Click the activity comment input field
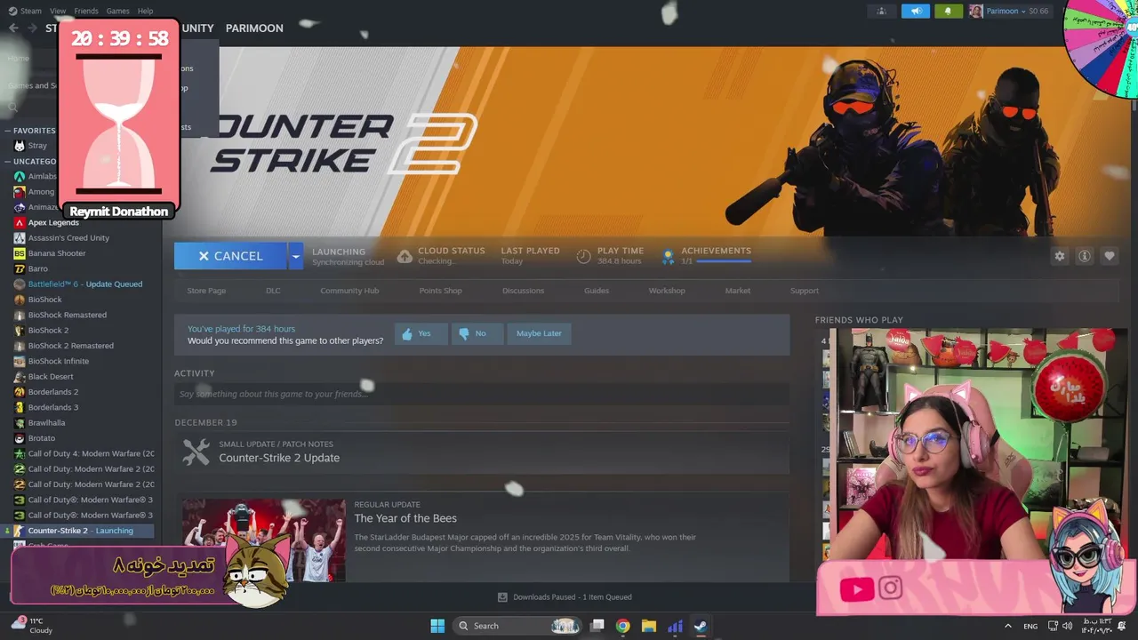 point(482,394)
